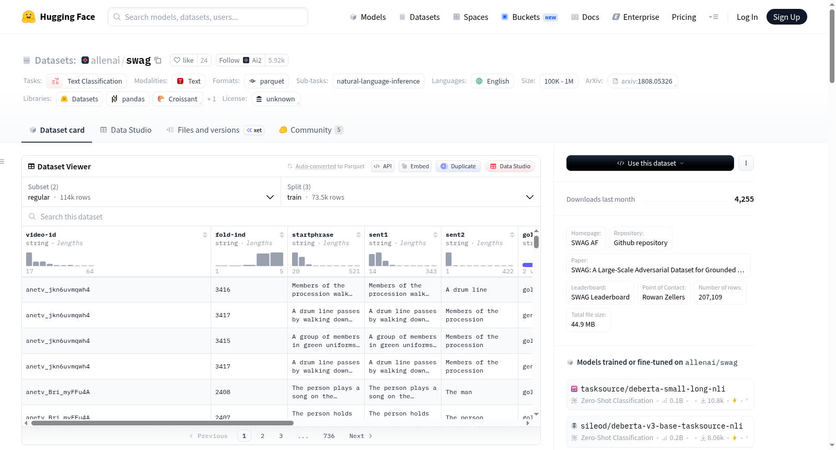Image resolution: width=836 pixels, height=450 pixels.
Task: Copy dataset name with the copy icon
Action: (x=158, y=60)
